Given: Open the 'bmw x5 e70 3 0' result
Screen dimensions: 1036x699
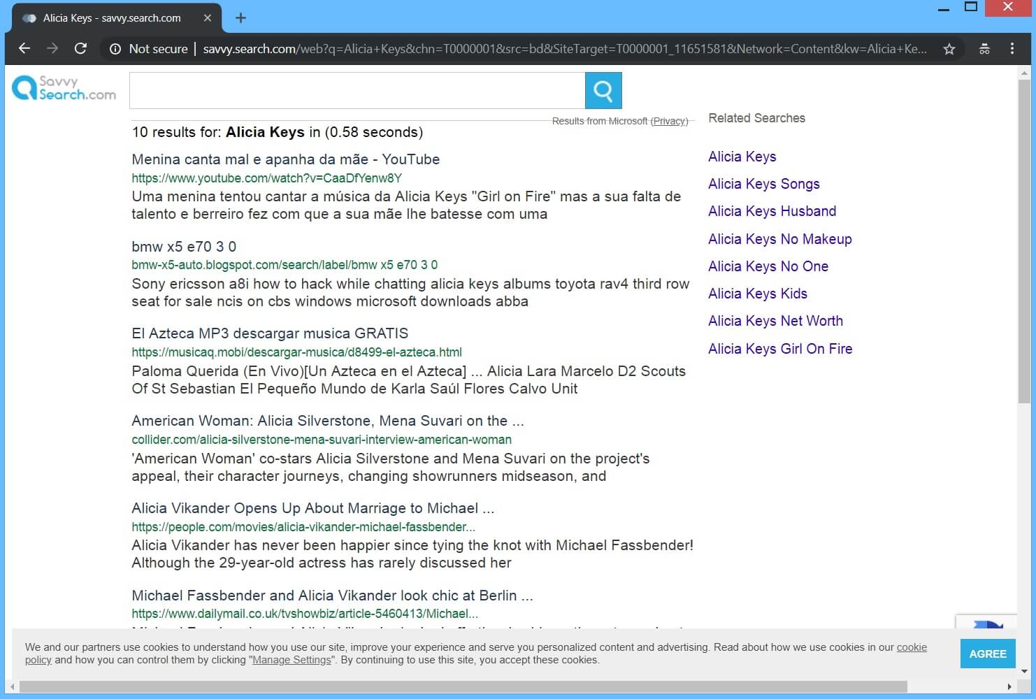Looking at the screenshot, I should coord(184,247).
